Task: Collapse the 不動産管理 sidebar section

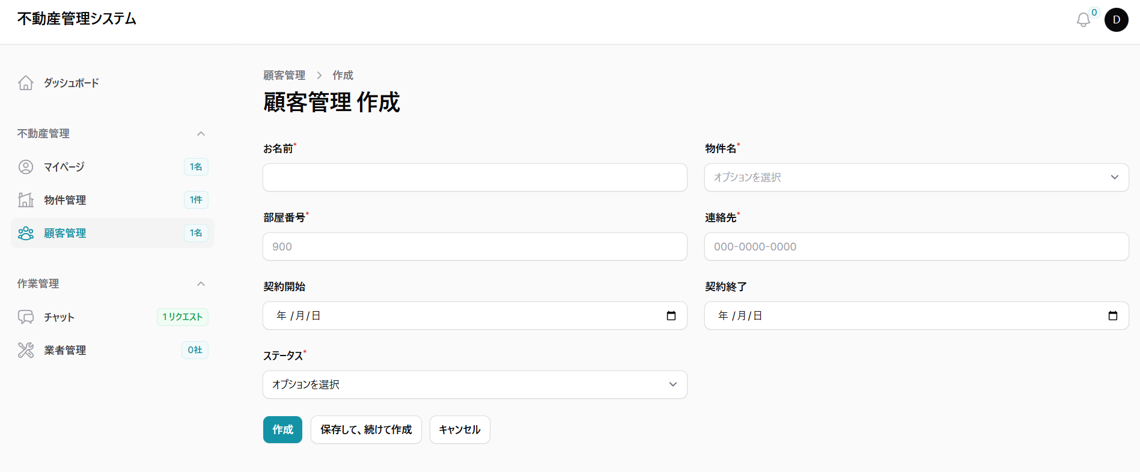Action: [x=201, y=133]
